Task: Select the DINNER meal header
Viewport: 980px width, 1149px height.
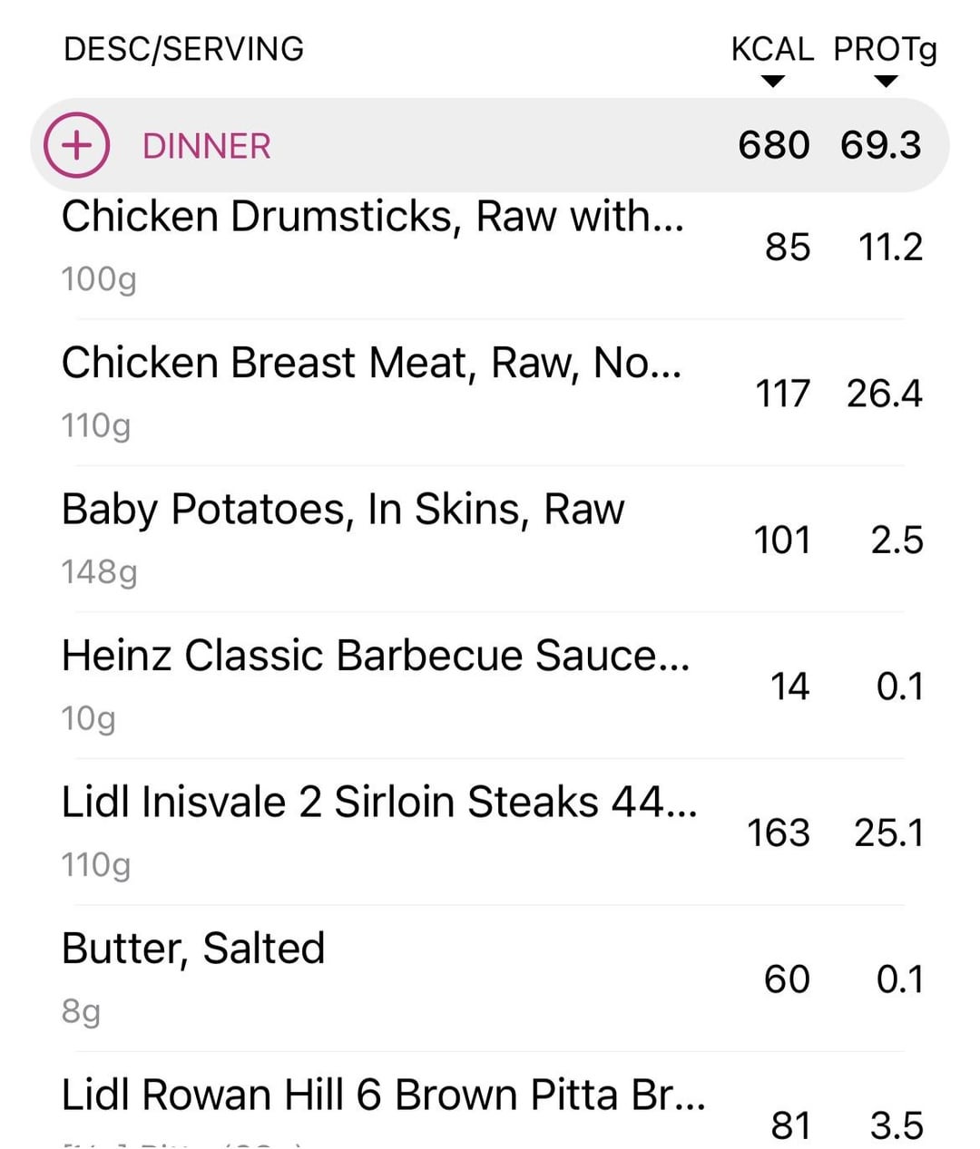Action: (490, 145)
